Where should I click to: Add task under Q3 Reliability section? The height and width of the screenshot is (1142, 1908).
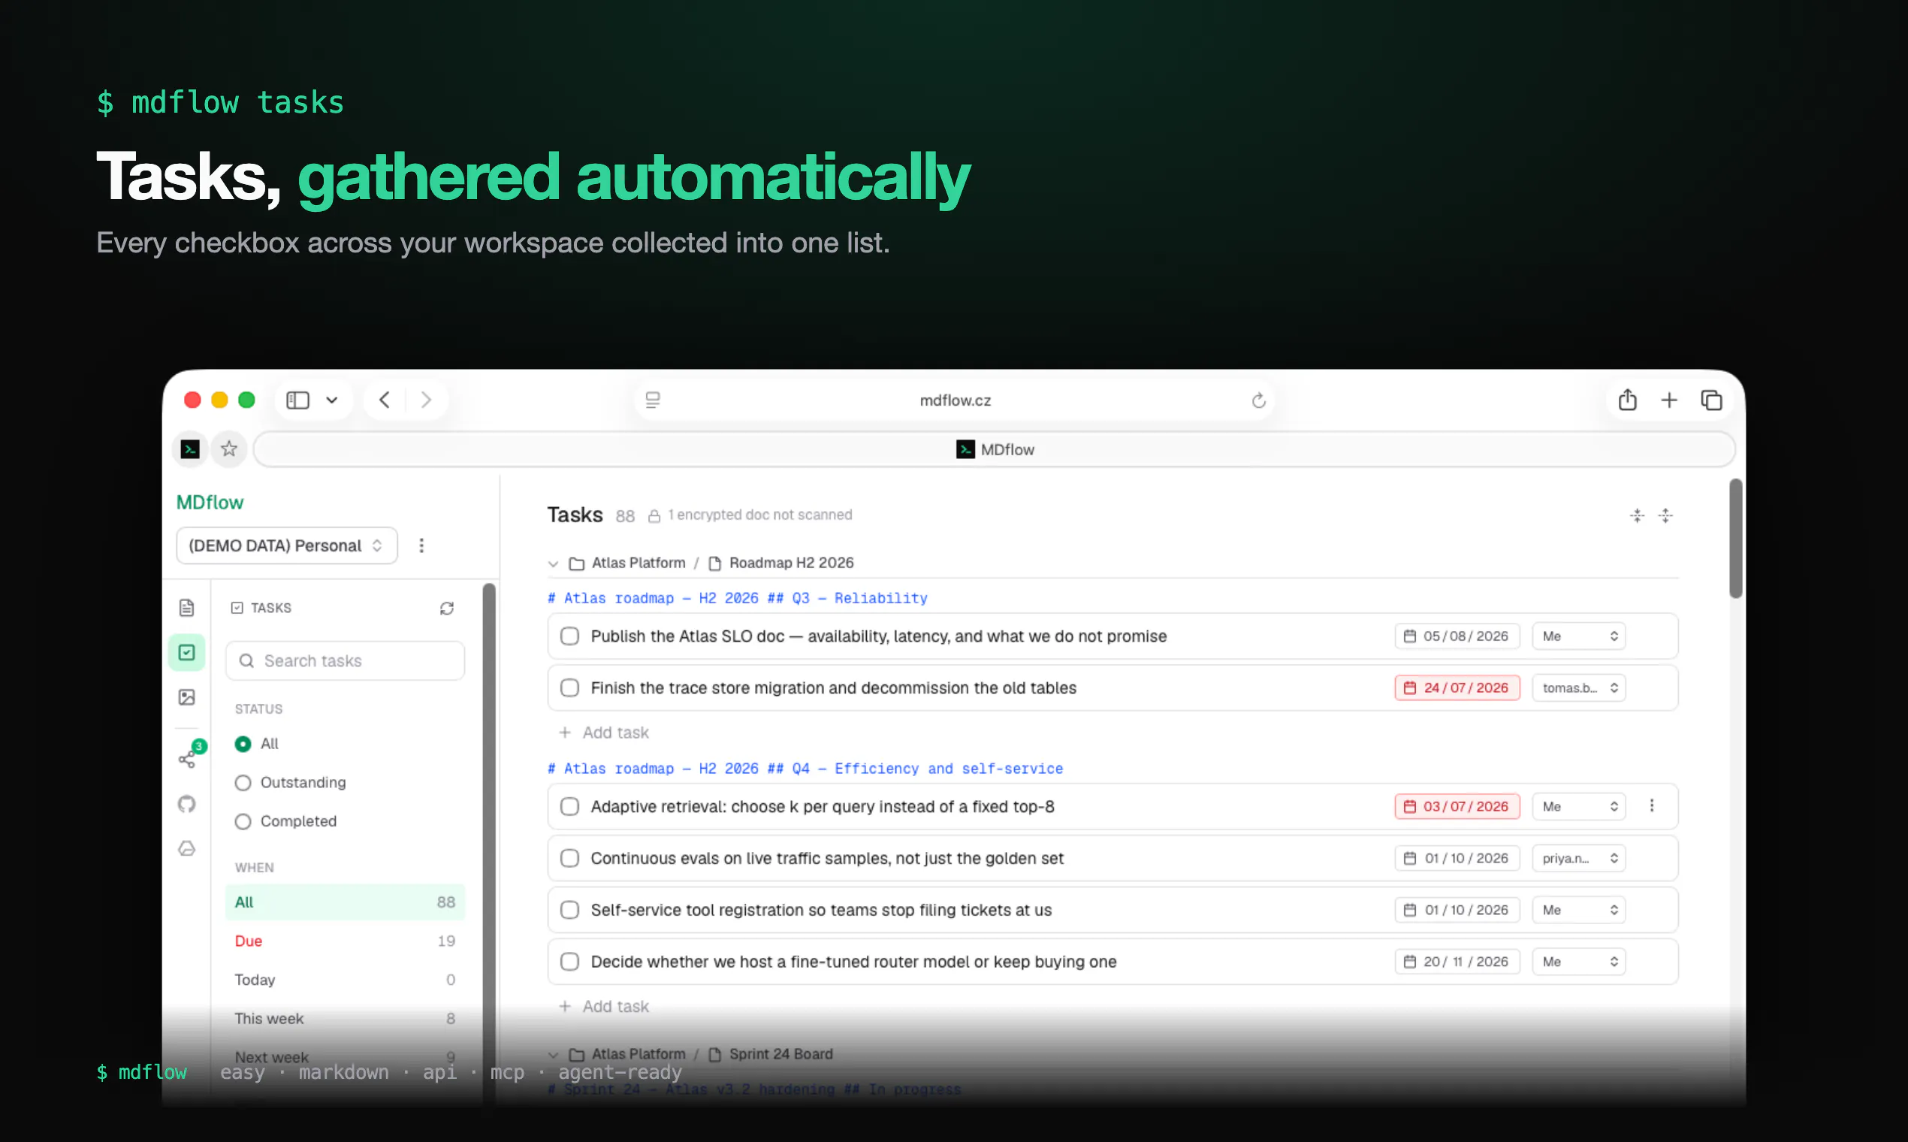coord(604,733)
